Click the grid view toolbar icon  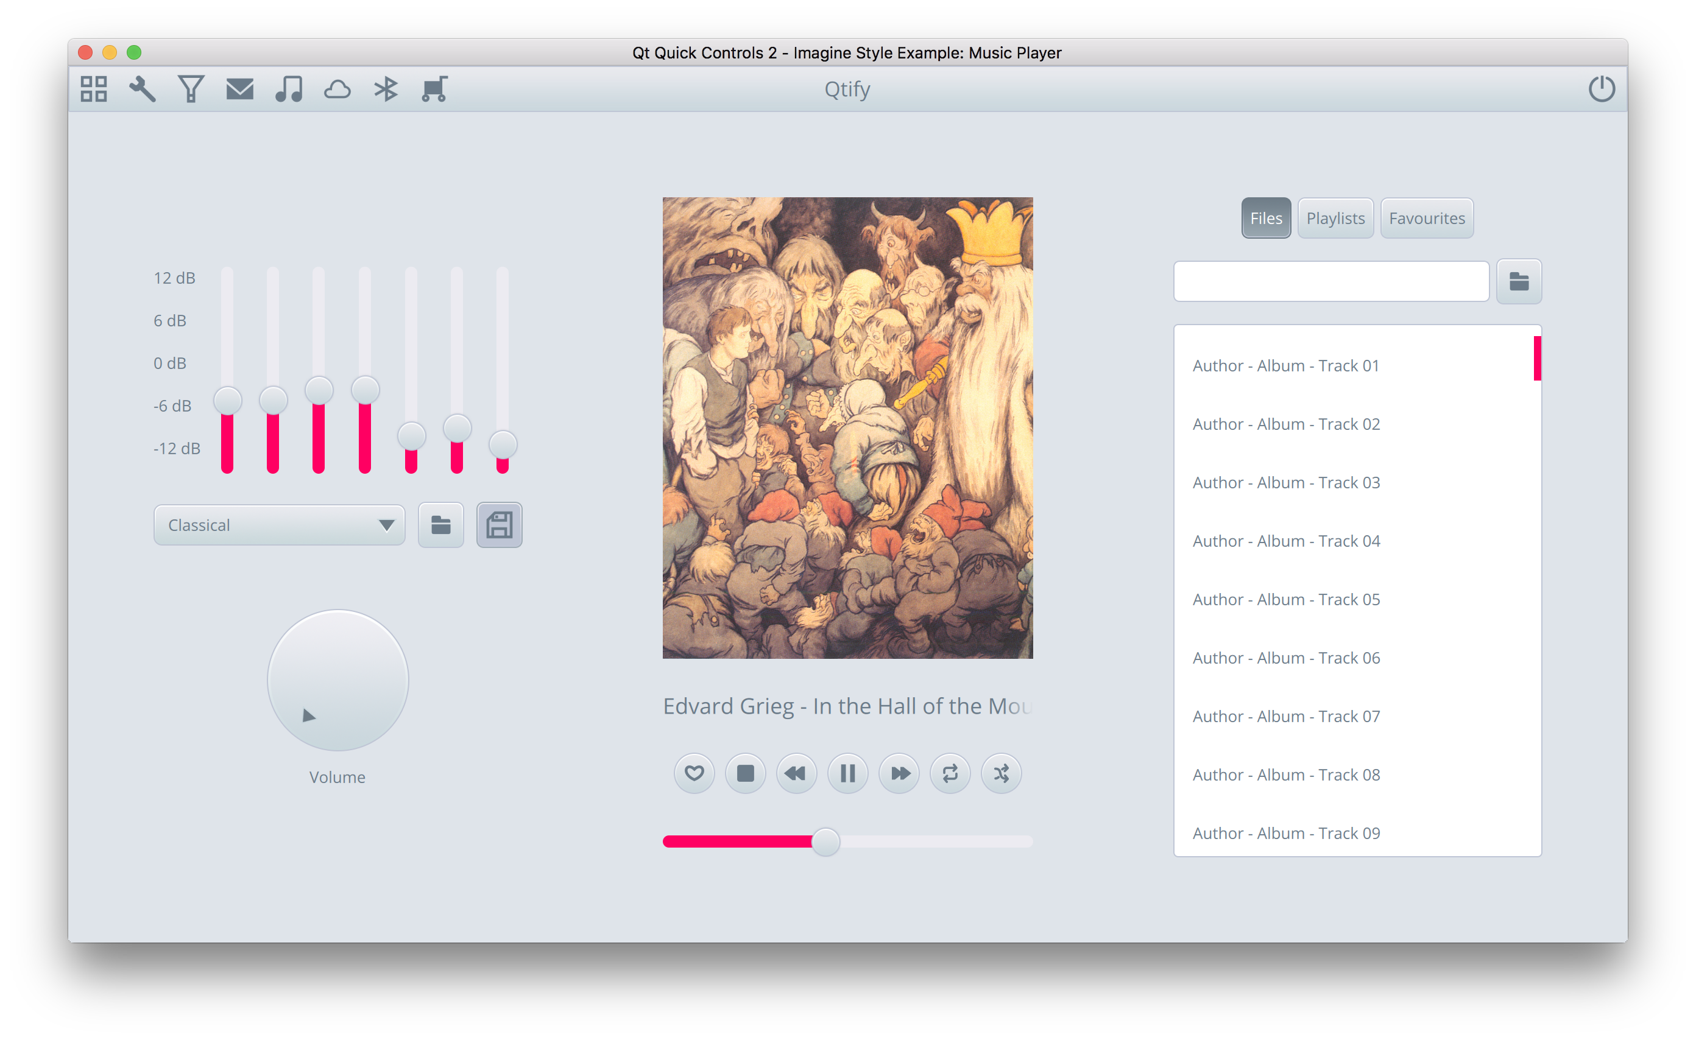pos(94,89)
